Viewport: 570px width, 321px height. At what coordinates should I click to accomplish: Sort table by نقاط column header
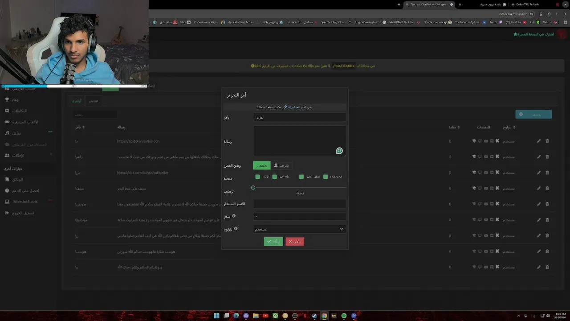click(x=454, y=127)
